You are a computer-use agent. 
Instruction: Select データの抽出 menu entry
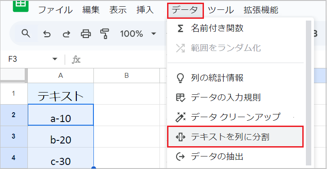tap(236, 156)
